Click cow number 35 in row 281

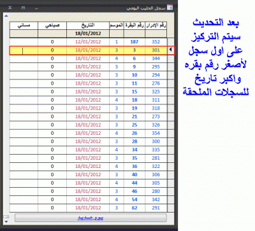tap(135, 158)
